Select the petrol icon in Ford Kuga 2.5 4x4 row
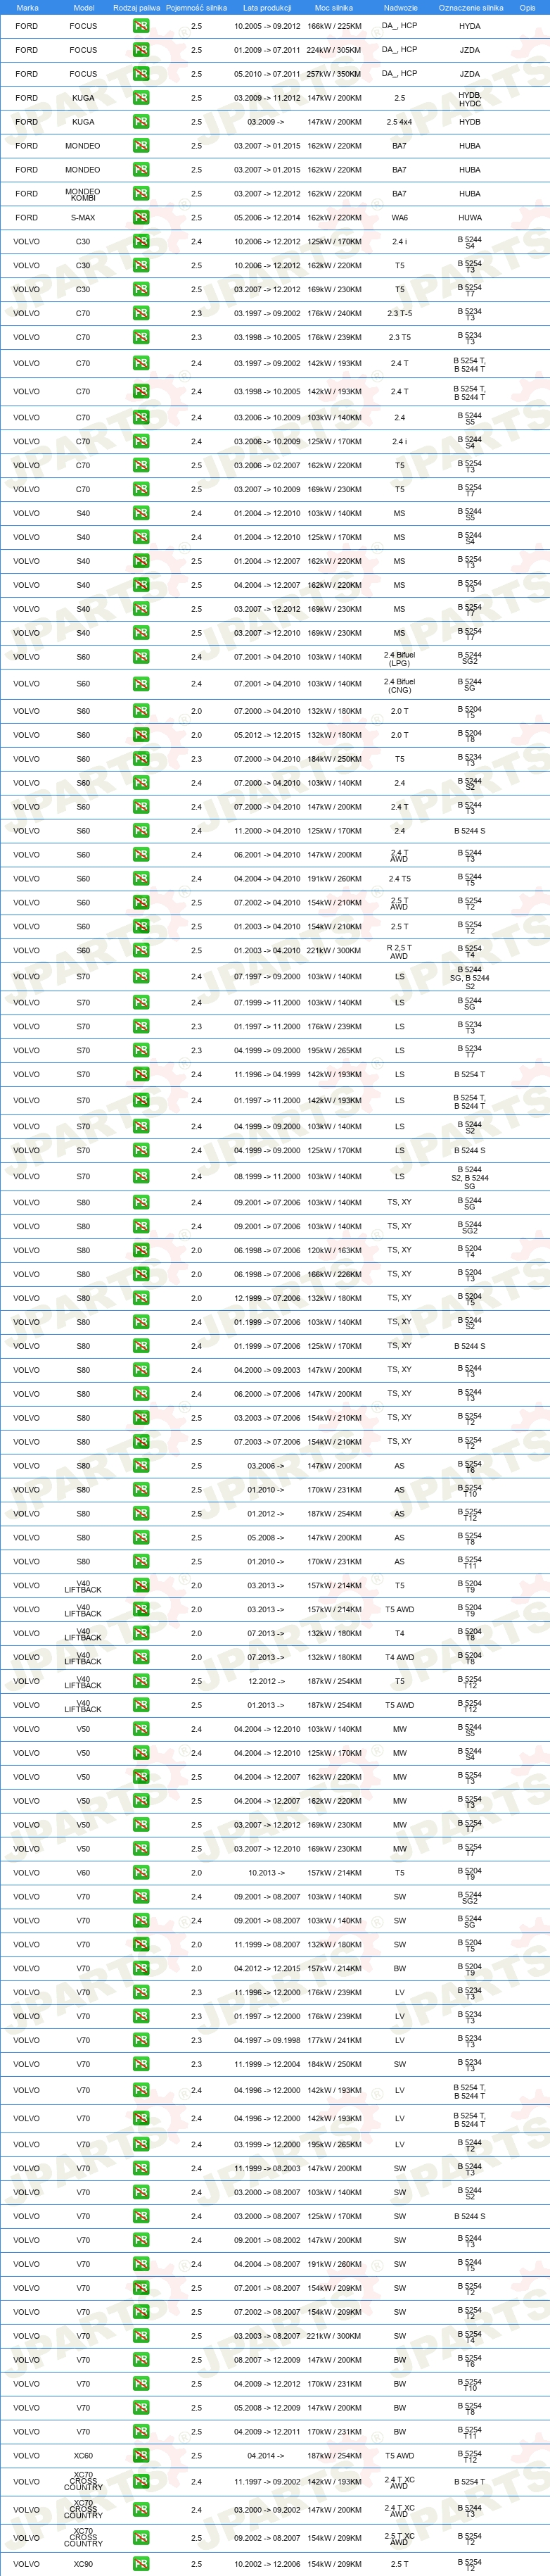Image resolution: width=550 pixels, height=2576 pixels. pyautogui.click(x=141, y=122)
